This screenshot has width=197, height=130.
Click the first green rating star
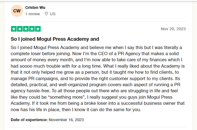coord(14,29)
